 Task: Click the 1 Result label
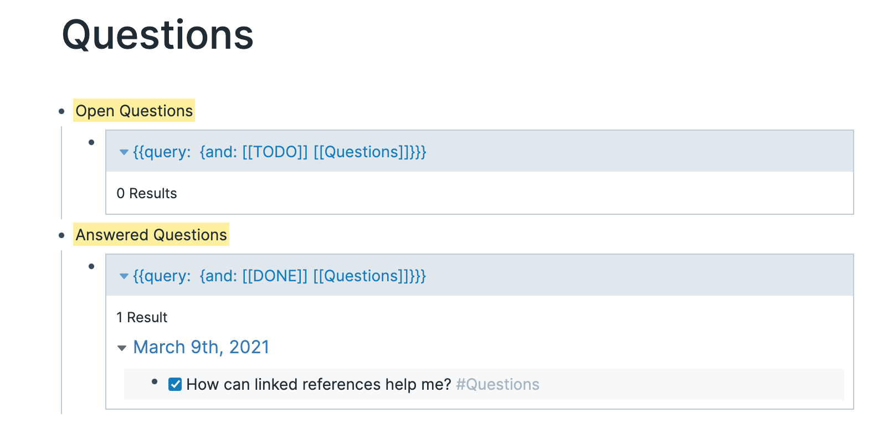(141, 317)
